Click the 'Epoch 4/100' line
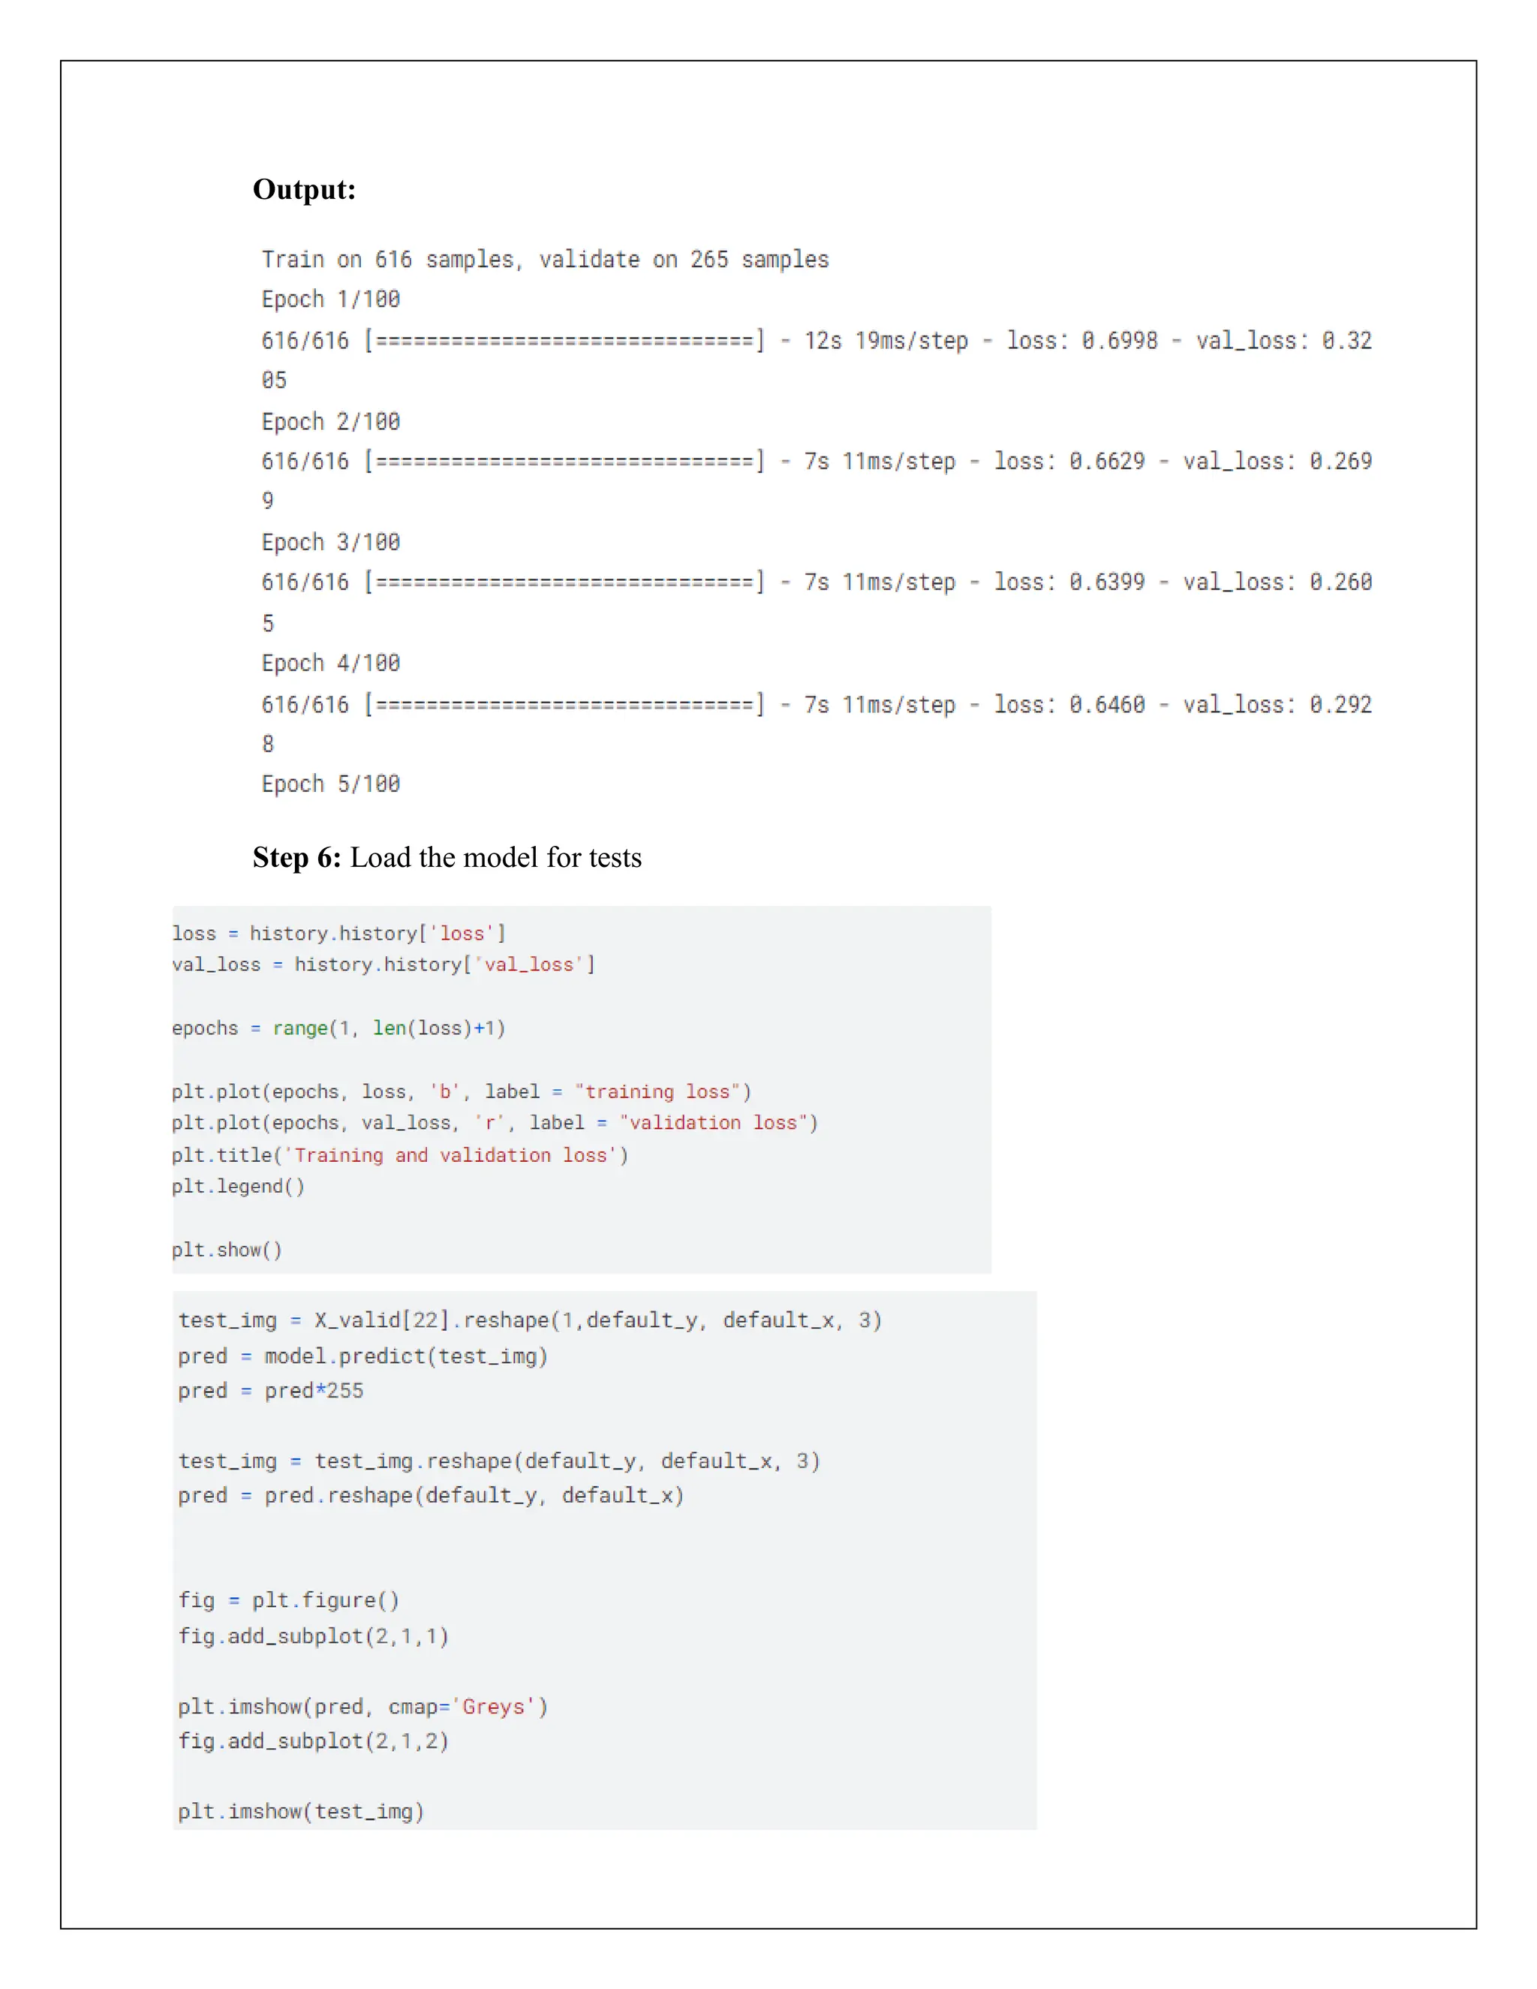The image size is (1537, 1989). 330,663
